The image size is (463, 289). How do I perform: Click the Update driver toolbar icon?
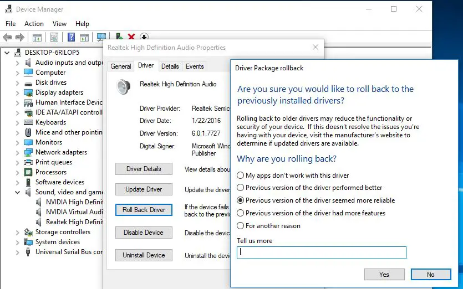point(119,37)
